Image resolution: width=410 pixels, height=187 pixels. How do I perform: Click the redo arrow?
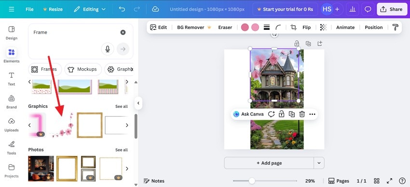pos(137,9)
